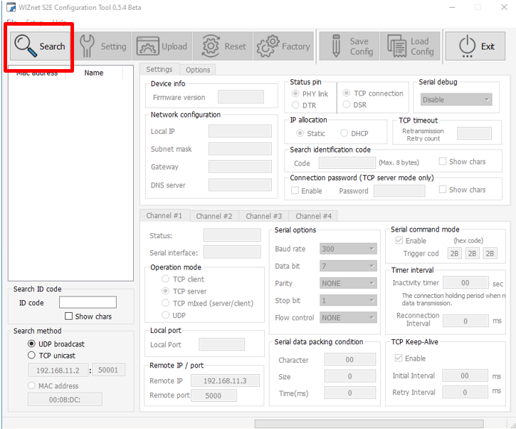Click the Keep-Alive Initial Interval field

point(465,376)
